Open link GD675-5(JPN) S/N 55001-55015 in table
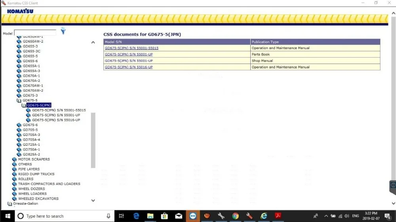Screen dimensions: 396x222 [131, 48]
